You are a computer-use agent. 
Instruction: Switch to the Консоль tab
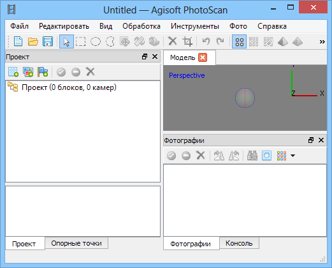pos(239,243)
